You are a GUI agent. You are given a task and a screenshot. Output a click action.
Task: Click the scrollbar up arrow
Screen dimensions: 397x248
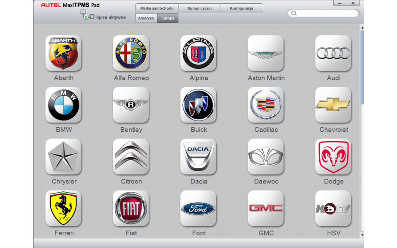[362, 27]
